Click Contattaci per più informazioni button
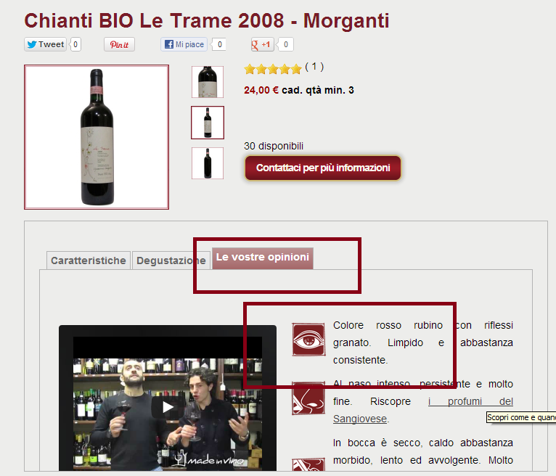The height and width of the screenshot is (476, 556). coord(323,168)
